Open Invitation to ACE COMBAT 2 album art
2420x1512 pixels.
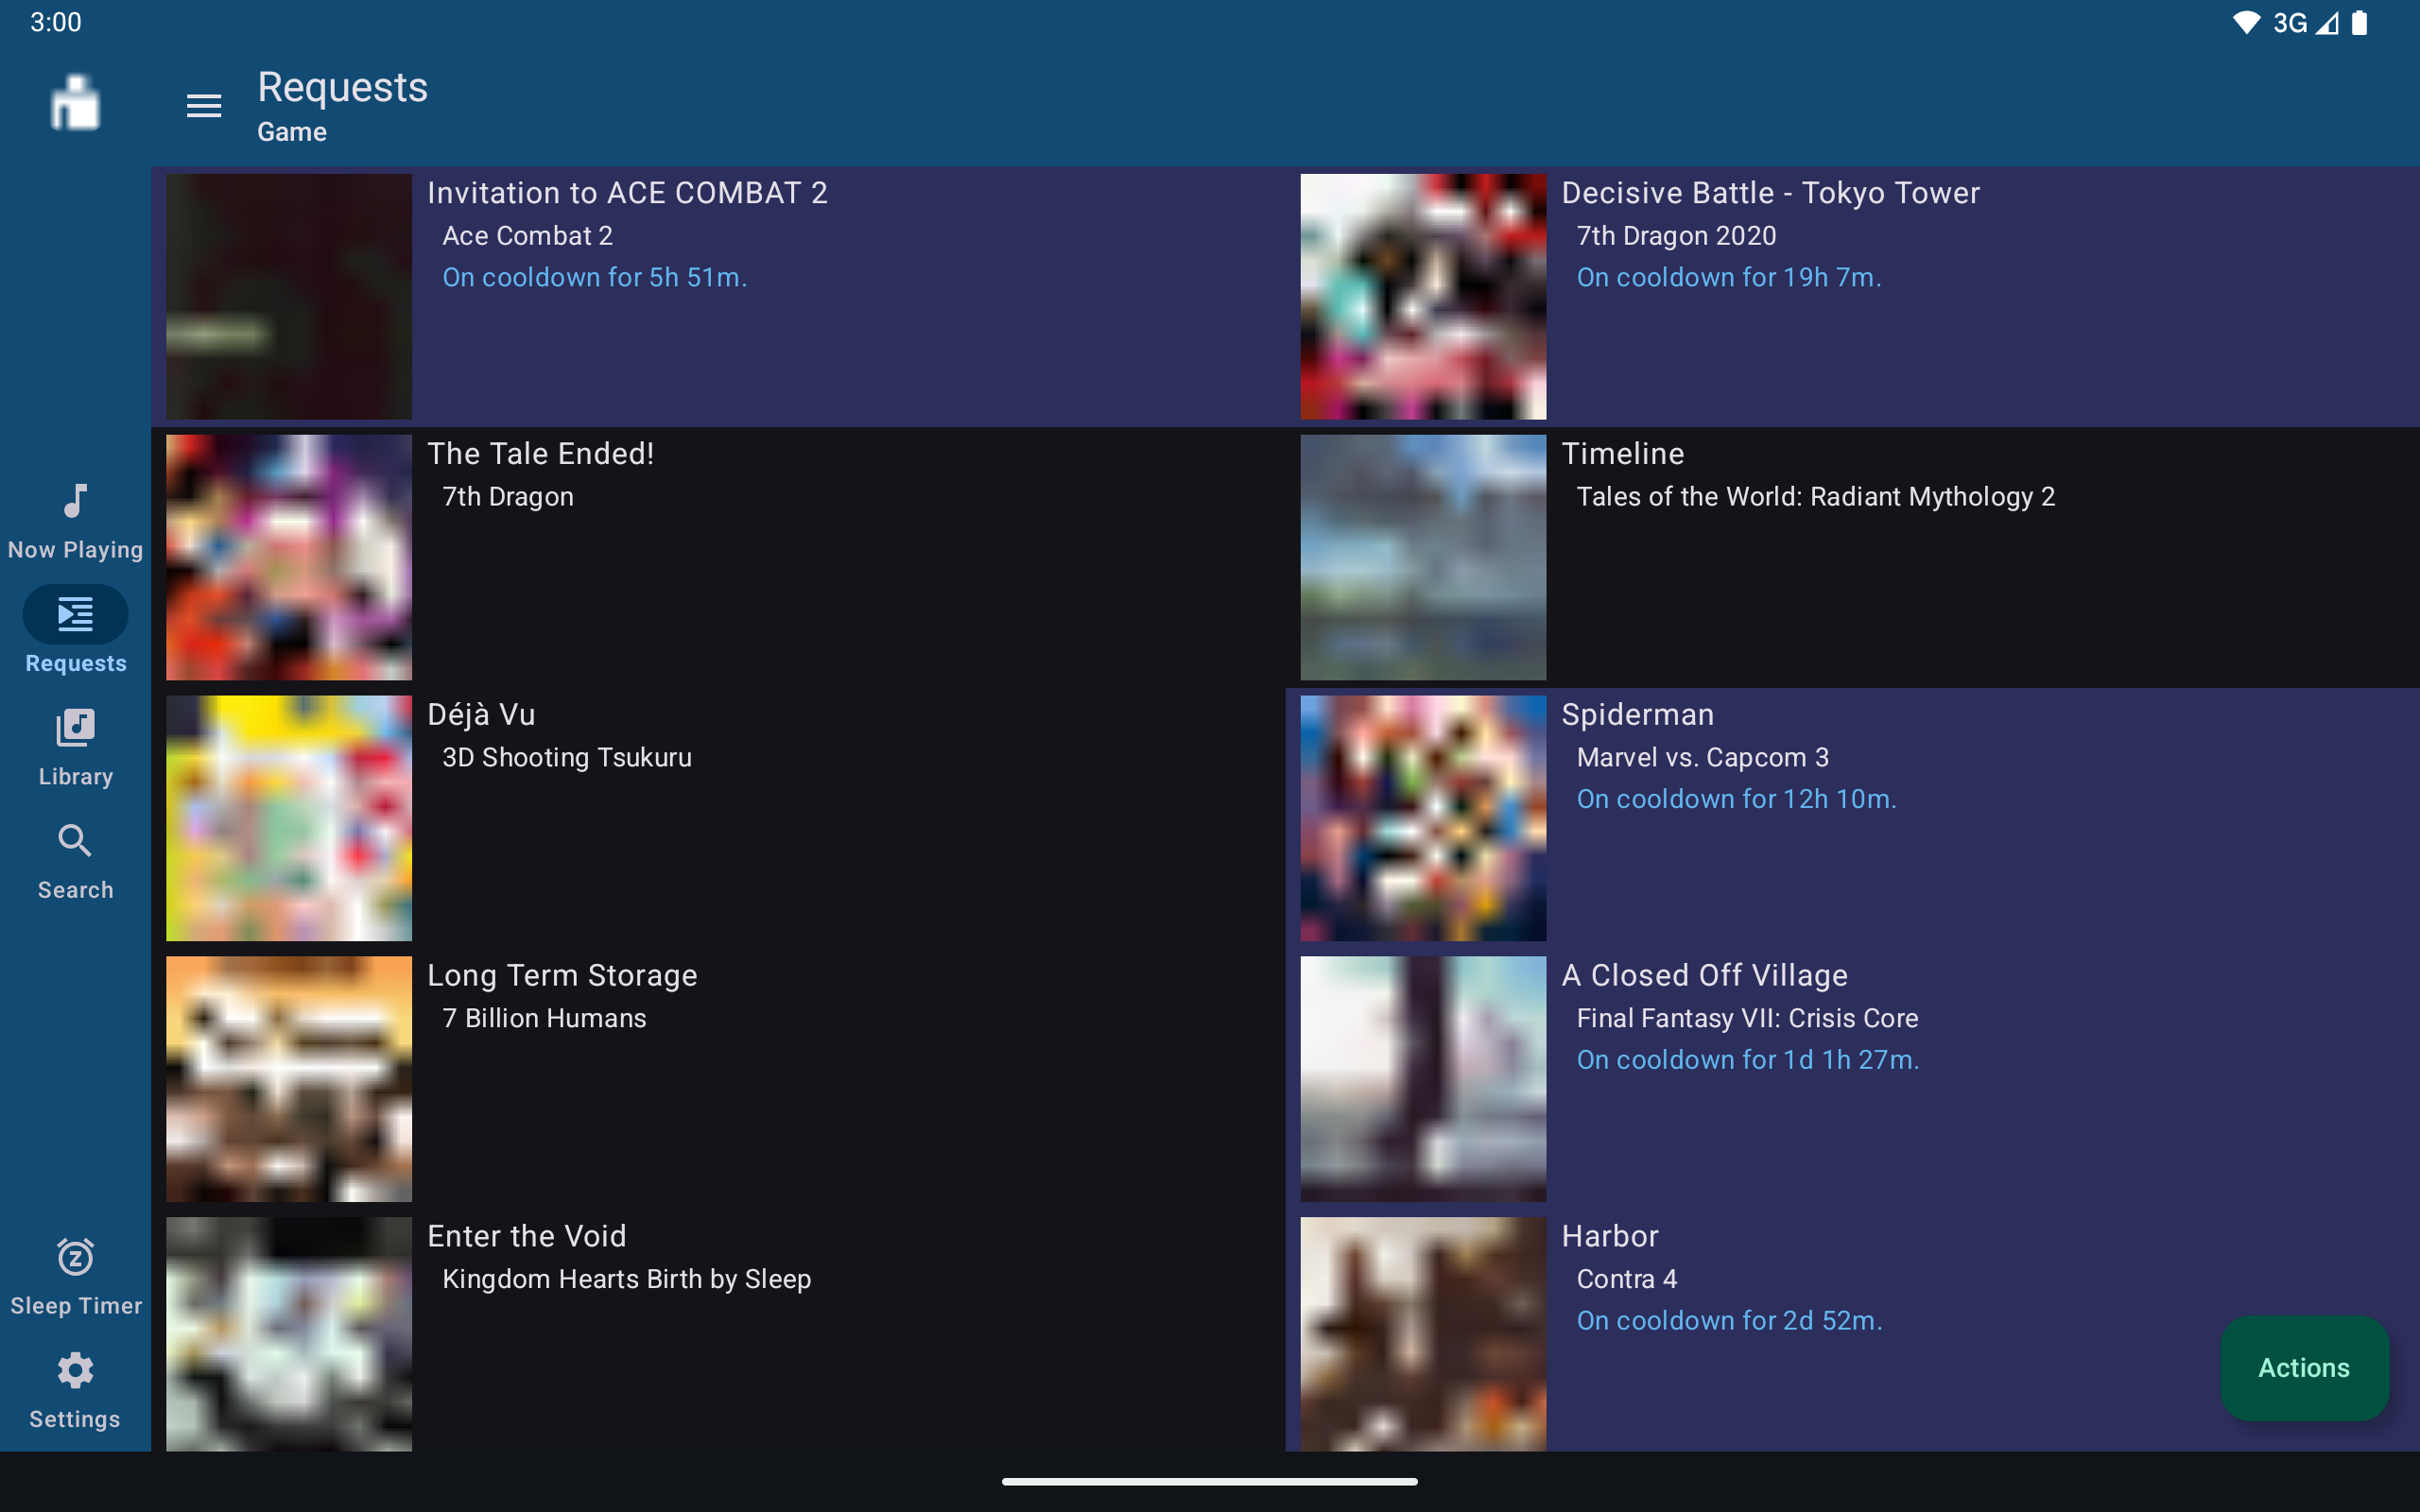[x=289, y=296]
